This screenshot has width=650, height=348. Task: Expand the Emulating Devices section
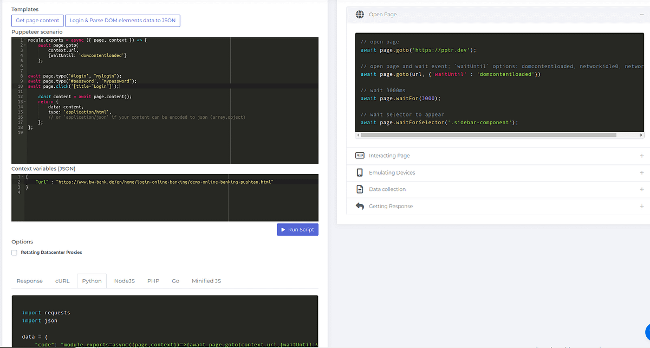pos(642,172)
